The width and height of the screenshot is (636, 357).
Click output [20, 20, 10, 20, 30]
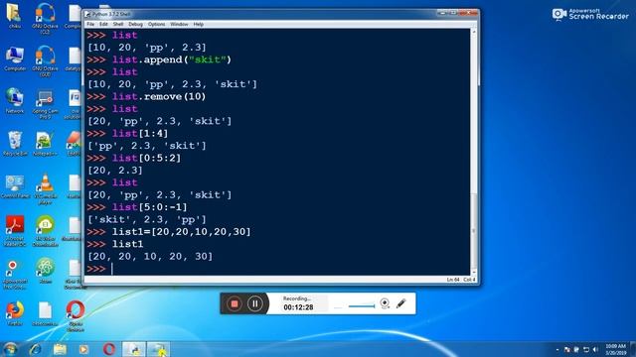click(x=150, y=256)
